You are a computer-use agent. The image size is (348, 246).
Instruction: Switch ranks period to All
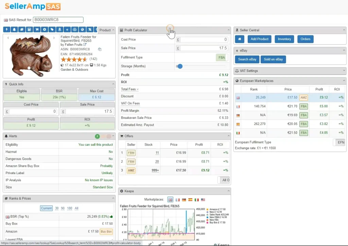coord(76,208)
